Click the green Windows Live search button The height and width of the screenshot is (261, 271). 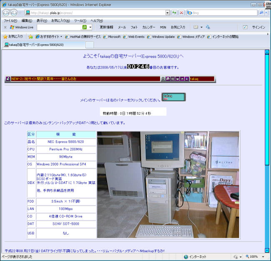(85, 27)
